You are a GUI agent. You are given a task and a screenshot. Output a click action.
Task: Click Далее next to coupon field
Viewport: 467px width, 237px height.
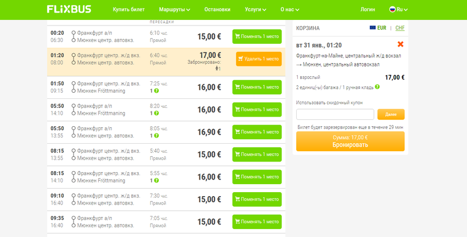pos(391,114)
